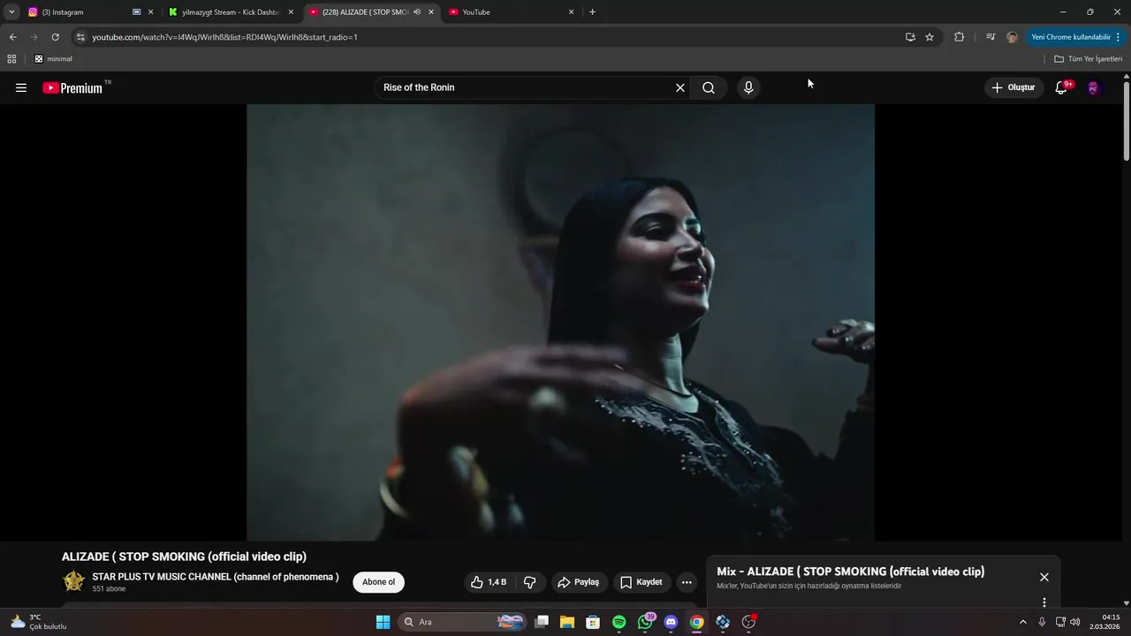Screen dimensions: 1131x636
Task: Open File Explorer from the taskbar
Action: tap(567, 622)
